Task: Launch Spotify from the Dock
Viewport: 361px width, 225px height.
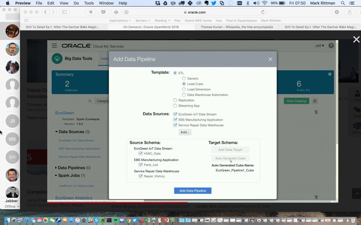Action: click(x=116, y=220)
